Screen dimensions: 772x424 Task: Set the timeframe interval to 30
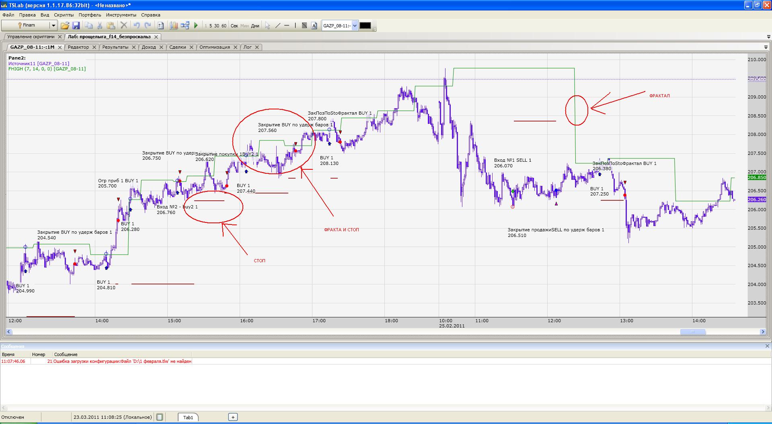pos(217,26)
